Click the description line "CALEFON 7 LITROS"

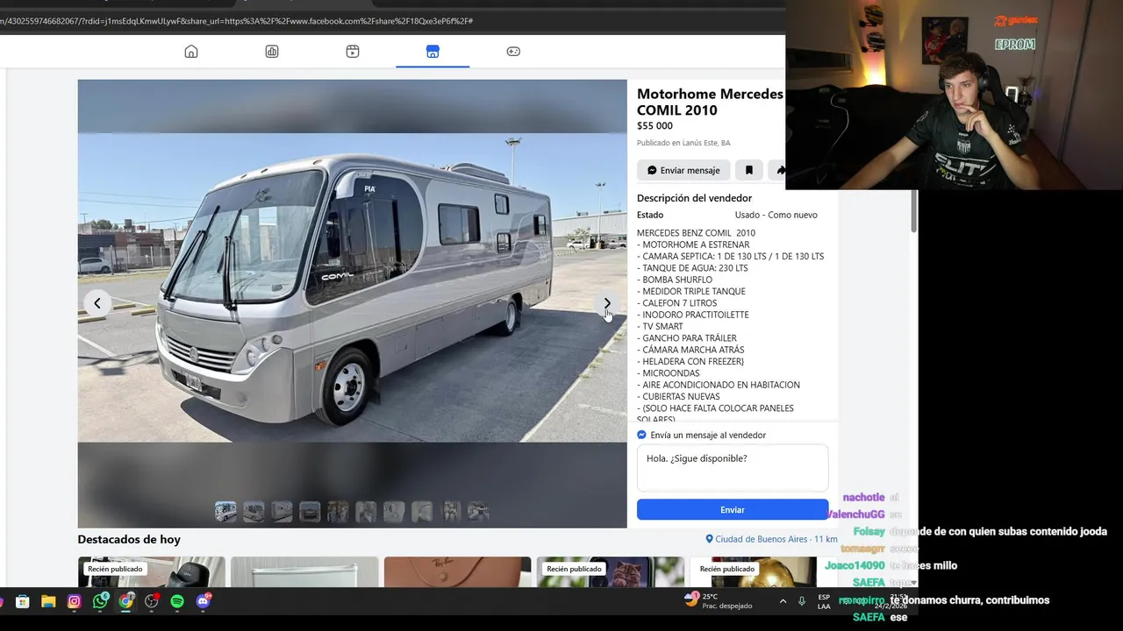tap(676, 303)
